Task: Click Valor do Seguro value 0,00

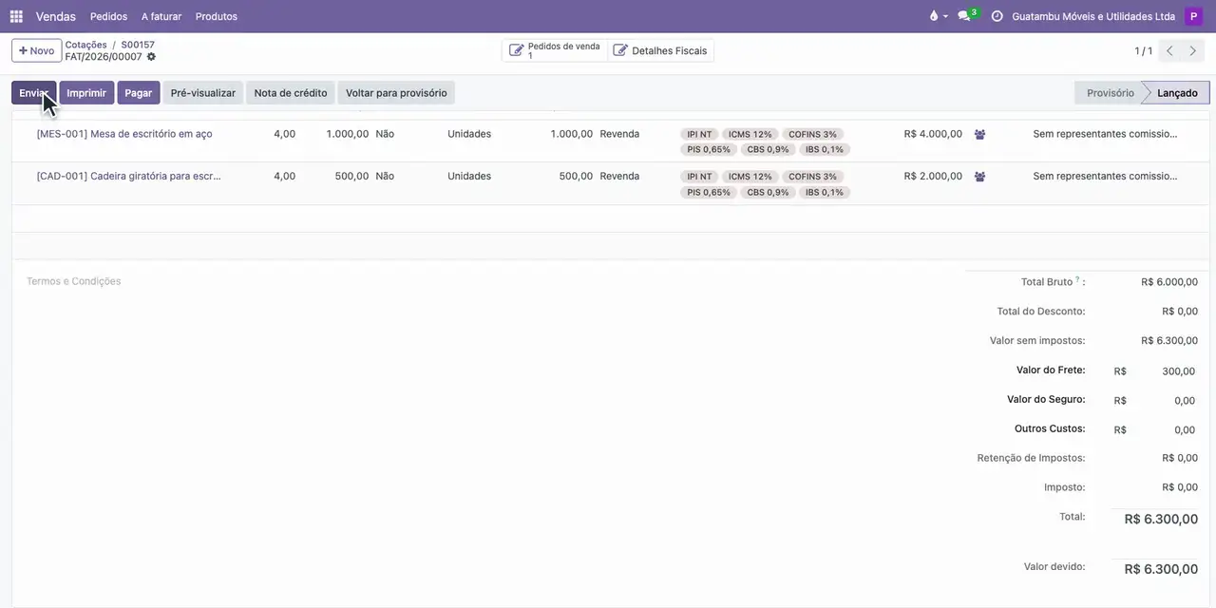Action: click(x=1185, y=401)
